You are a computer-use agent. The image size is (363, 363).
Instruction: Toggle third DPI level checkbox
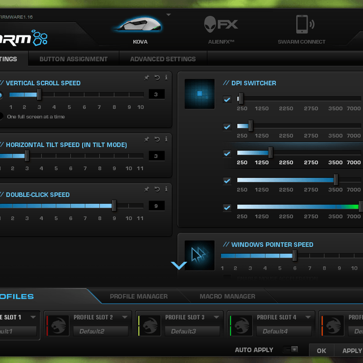click(227, 153)
